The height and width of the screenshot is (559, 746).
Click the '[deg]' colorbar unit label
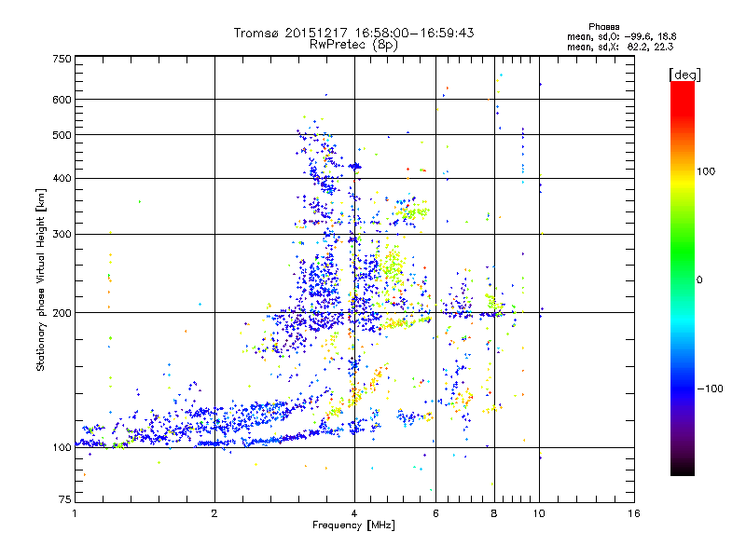pyautogui.click(x=684, y=75)
